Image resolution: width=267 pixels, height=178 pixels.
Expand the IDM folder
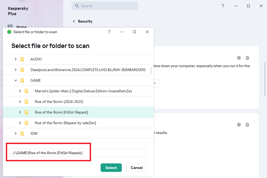point(16,133)
